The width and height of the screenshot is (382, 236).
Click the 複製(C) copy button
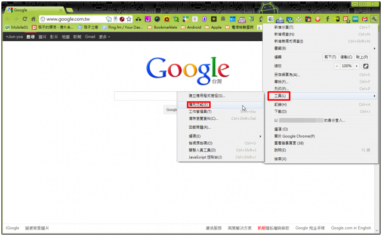(346, 57)
